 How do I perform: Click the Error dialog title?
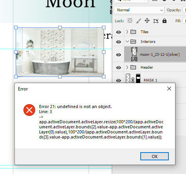click(23, 89)
